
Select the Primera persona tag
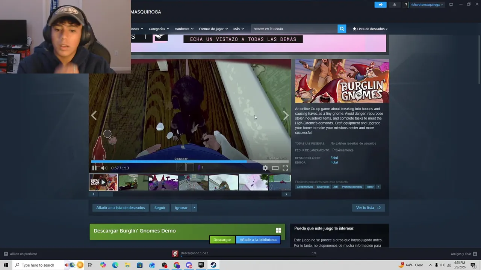pos(352,187)
